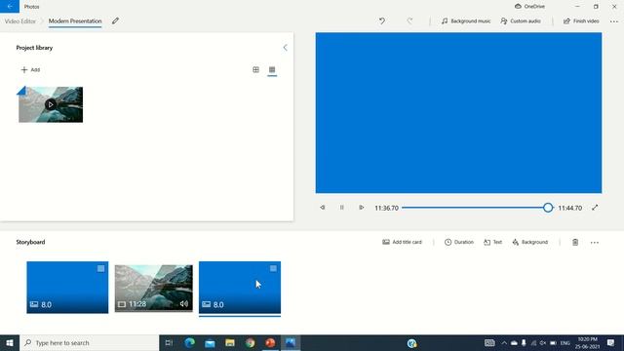Tick checkbox on last title card
Image resolution: width=624 pixels, height=351 pixels.
273,269
